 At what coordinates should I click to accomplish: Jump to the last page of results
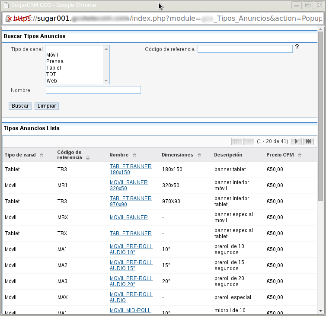click(308, 141)
